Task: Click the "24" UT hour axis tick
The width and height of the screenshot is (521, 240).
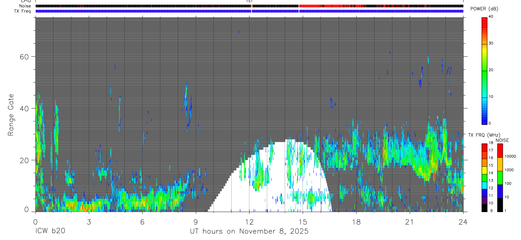Action: tap(463, 221)
